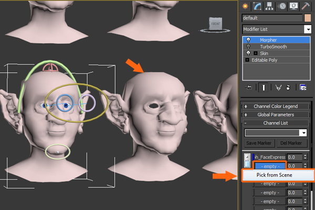
Task: Open the Create command panel tab
Action: [245, 6]
